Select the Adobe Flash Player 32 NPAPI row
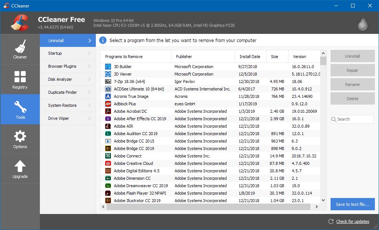 (210, 193)
